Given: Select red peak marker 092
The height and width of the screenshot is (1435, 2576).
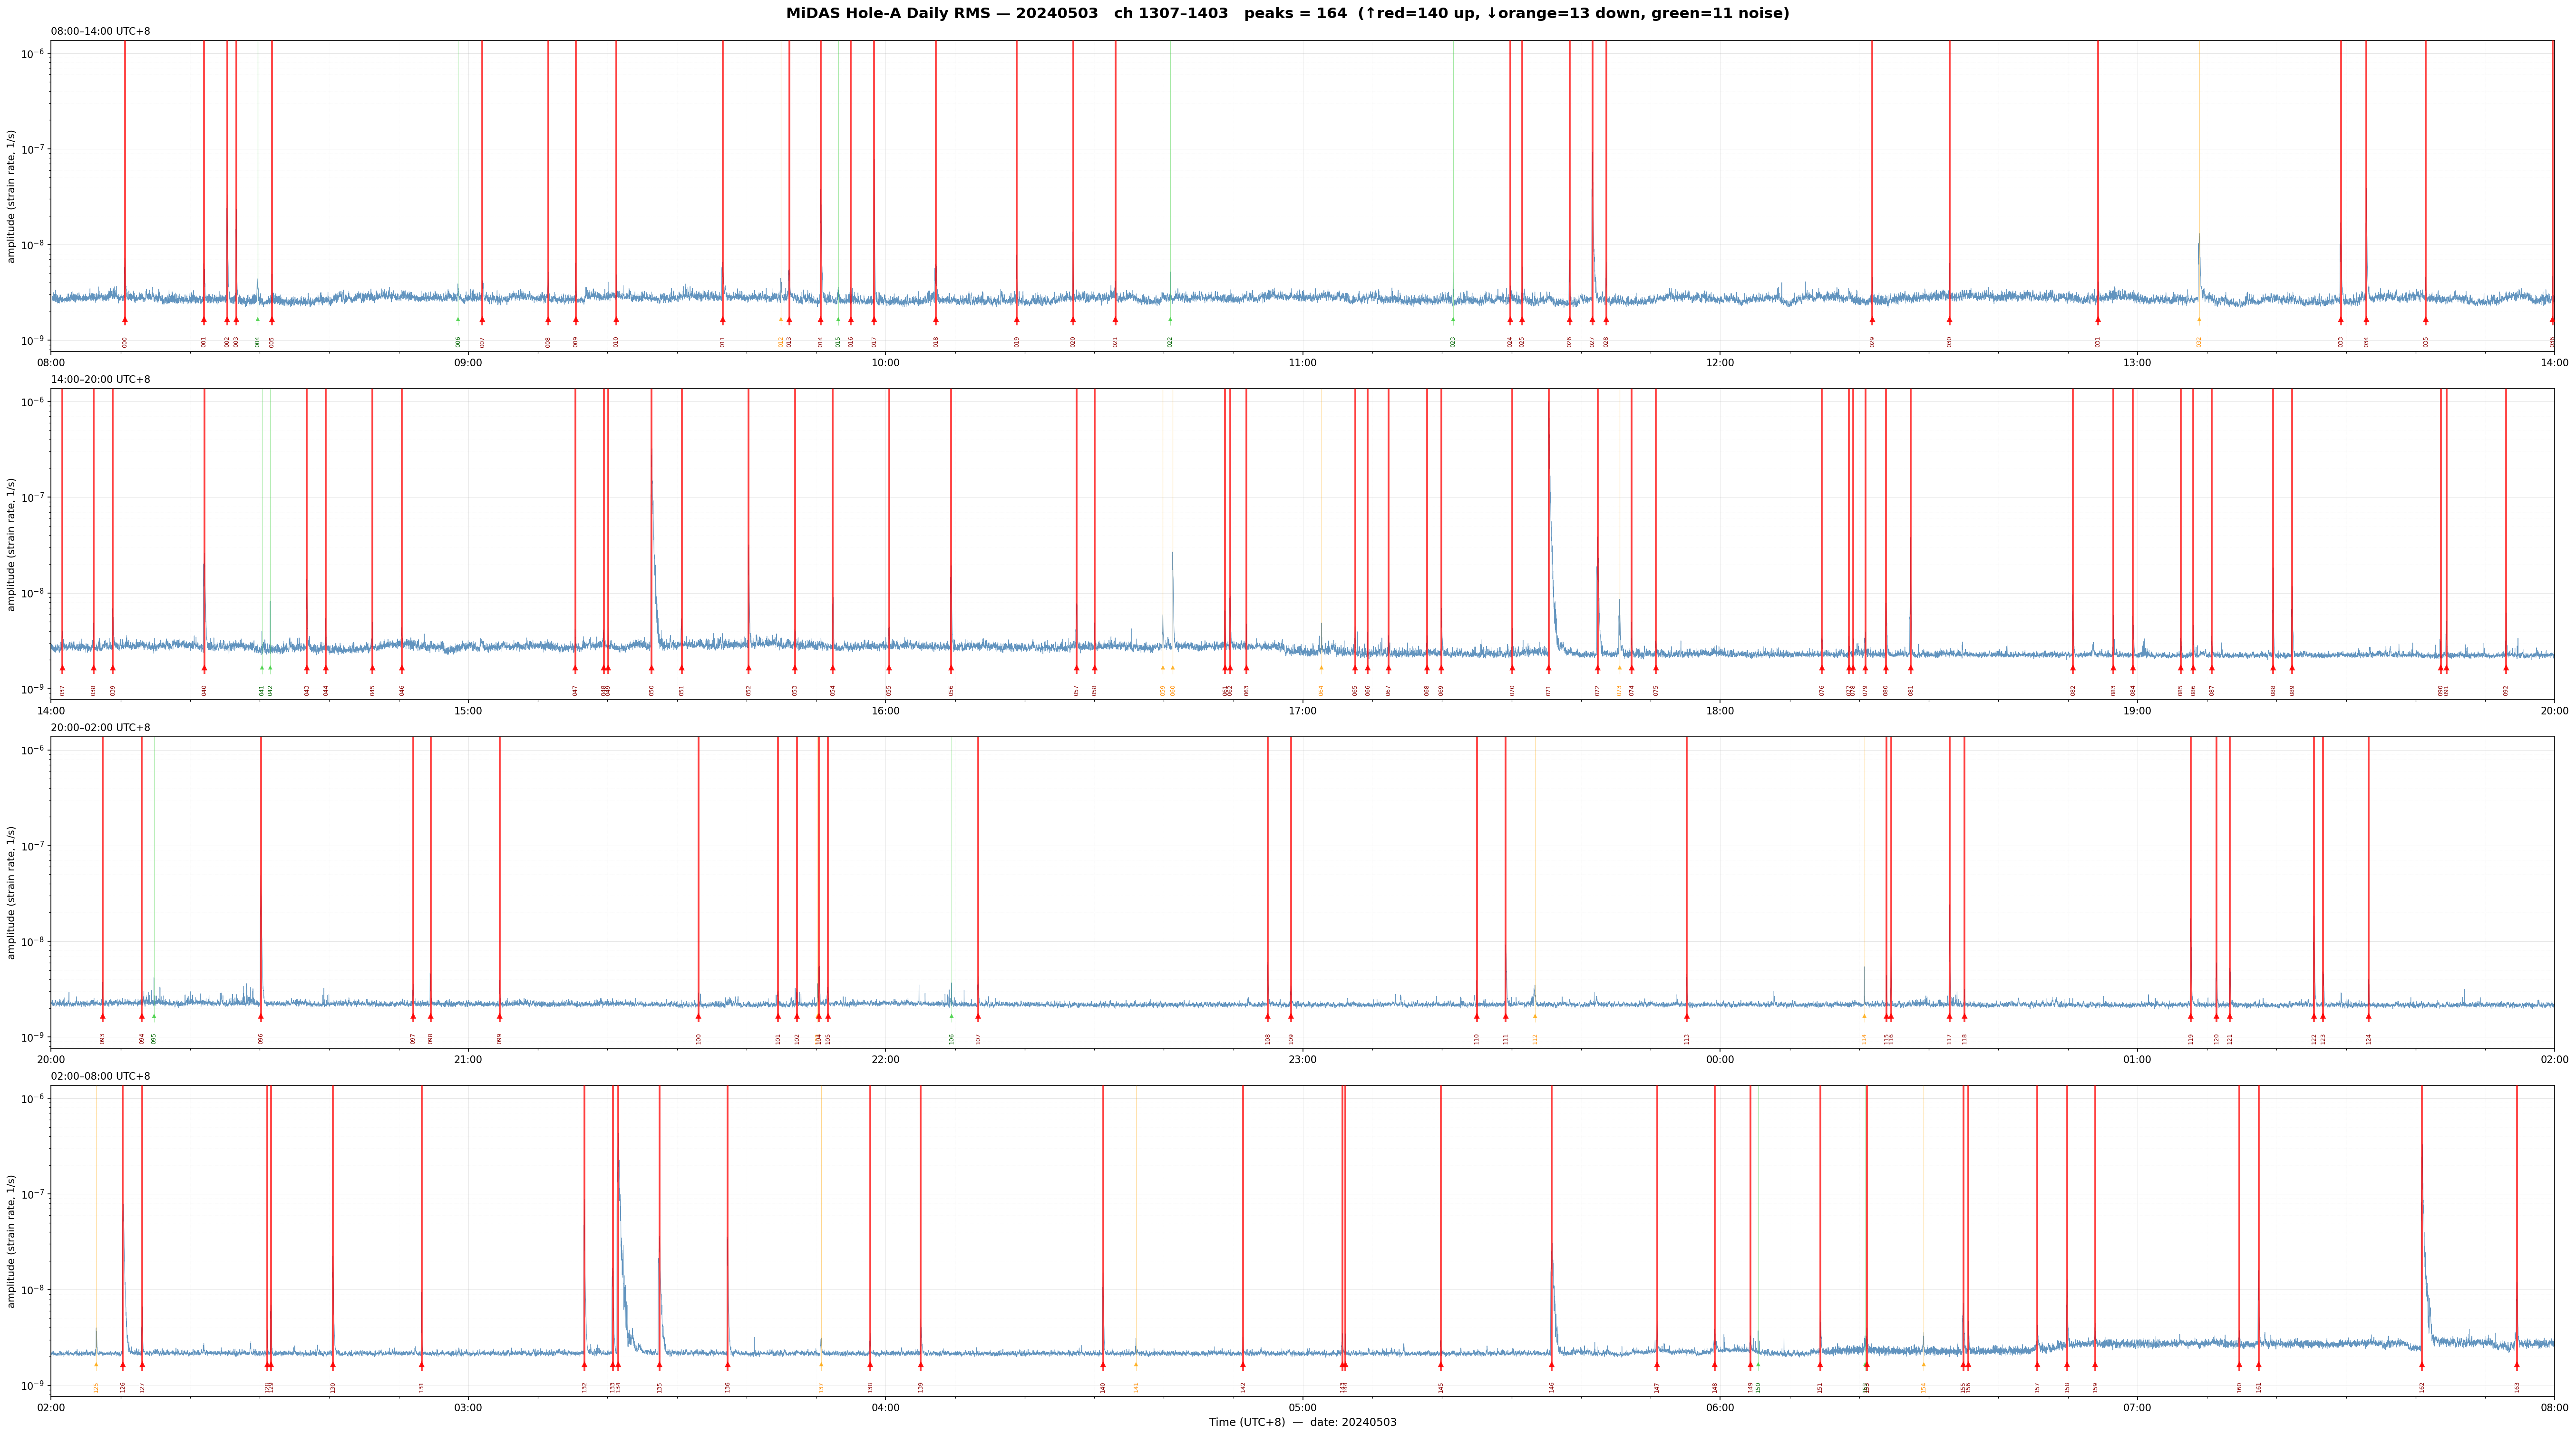Looking at the screenshot, I should pyautogui.click(x=2506, y=668).
